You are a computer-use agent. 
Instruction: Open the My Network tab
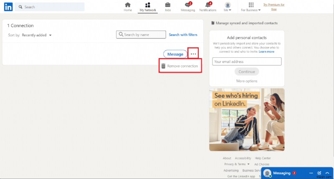[148, 7]
